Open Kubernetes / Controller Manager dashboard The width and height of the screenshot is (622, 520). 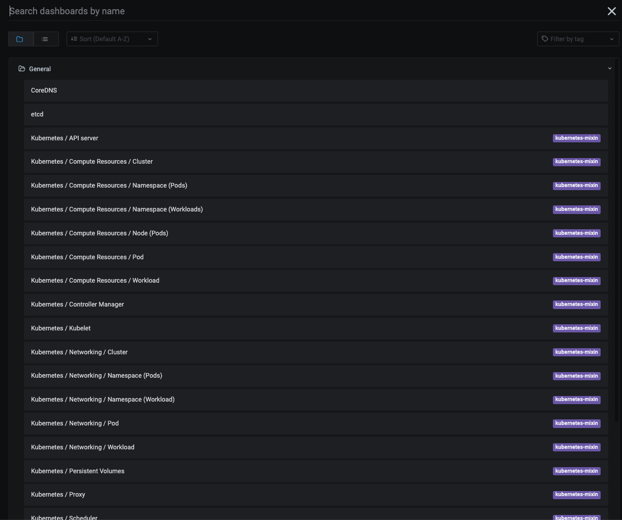tap(77, 304)
